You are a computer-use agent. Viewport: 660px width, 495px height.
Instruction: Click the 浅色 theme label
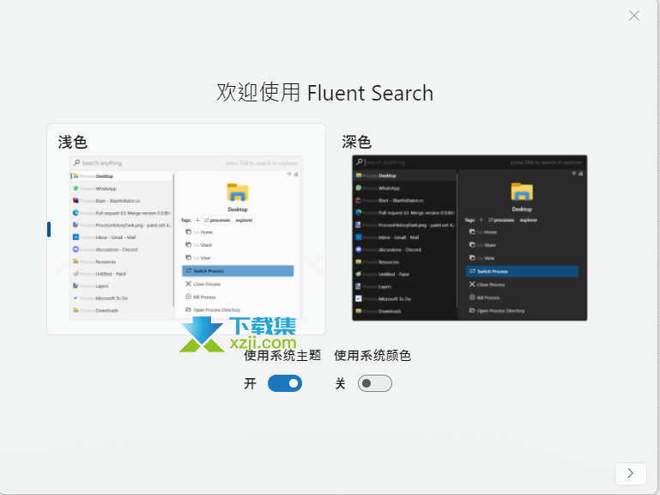[72, 142]
